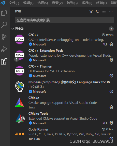
Task: Click the 123ms activation time on Code Runner
Action: pos(108,129)
